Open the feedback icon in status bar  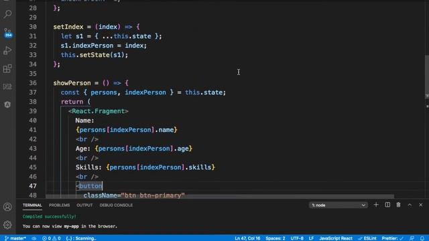click(412, 238)
